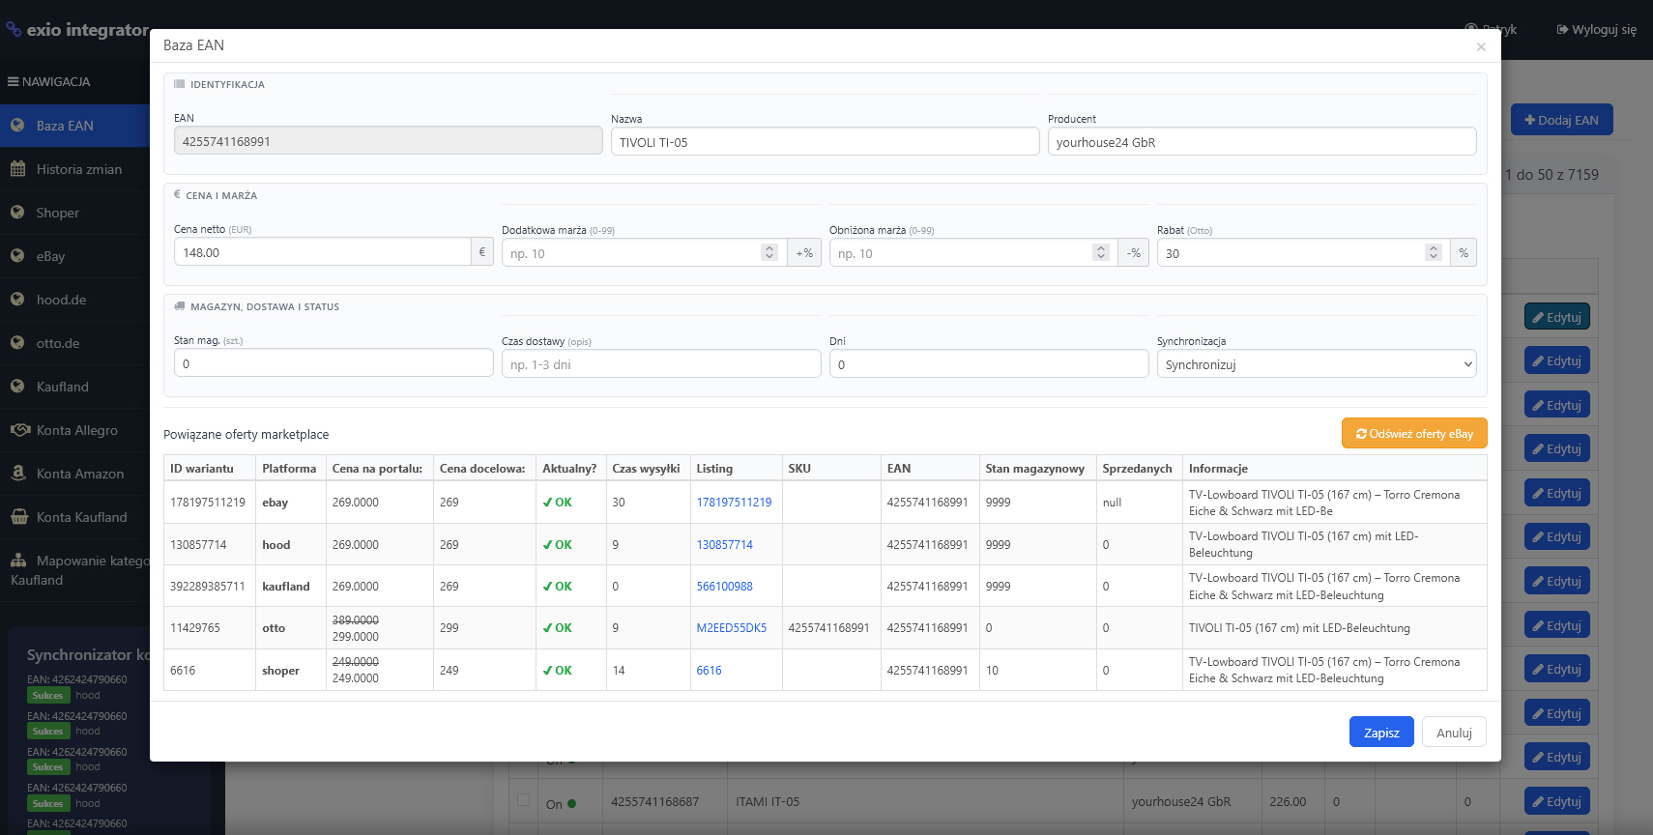Click Odśwież oferty eBay button

coord(1414,434)
